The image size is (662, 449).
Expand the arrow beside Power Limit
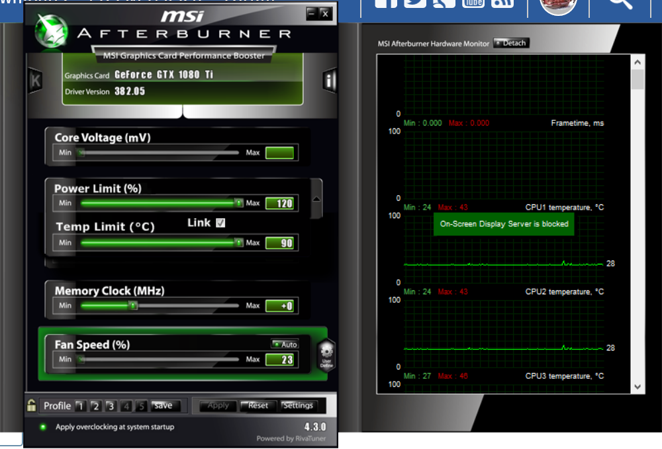(x=316, y=199)
